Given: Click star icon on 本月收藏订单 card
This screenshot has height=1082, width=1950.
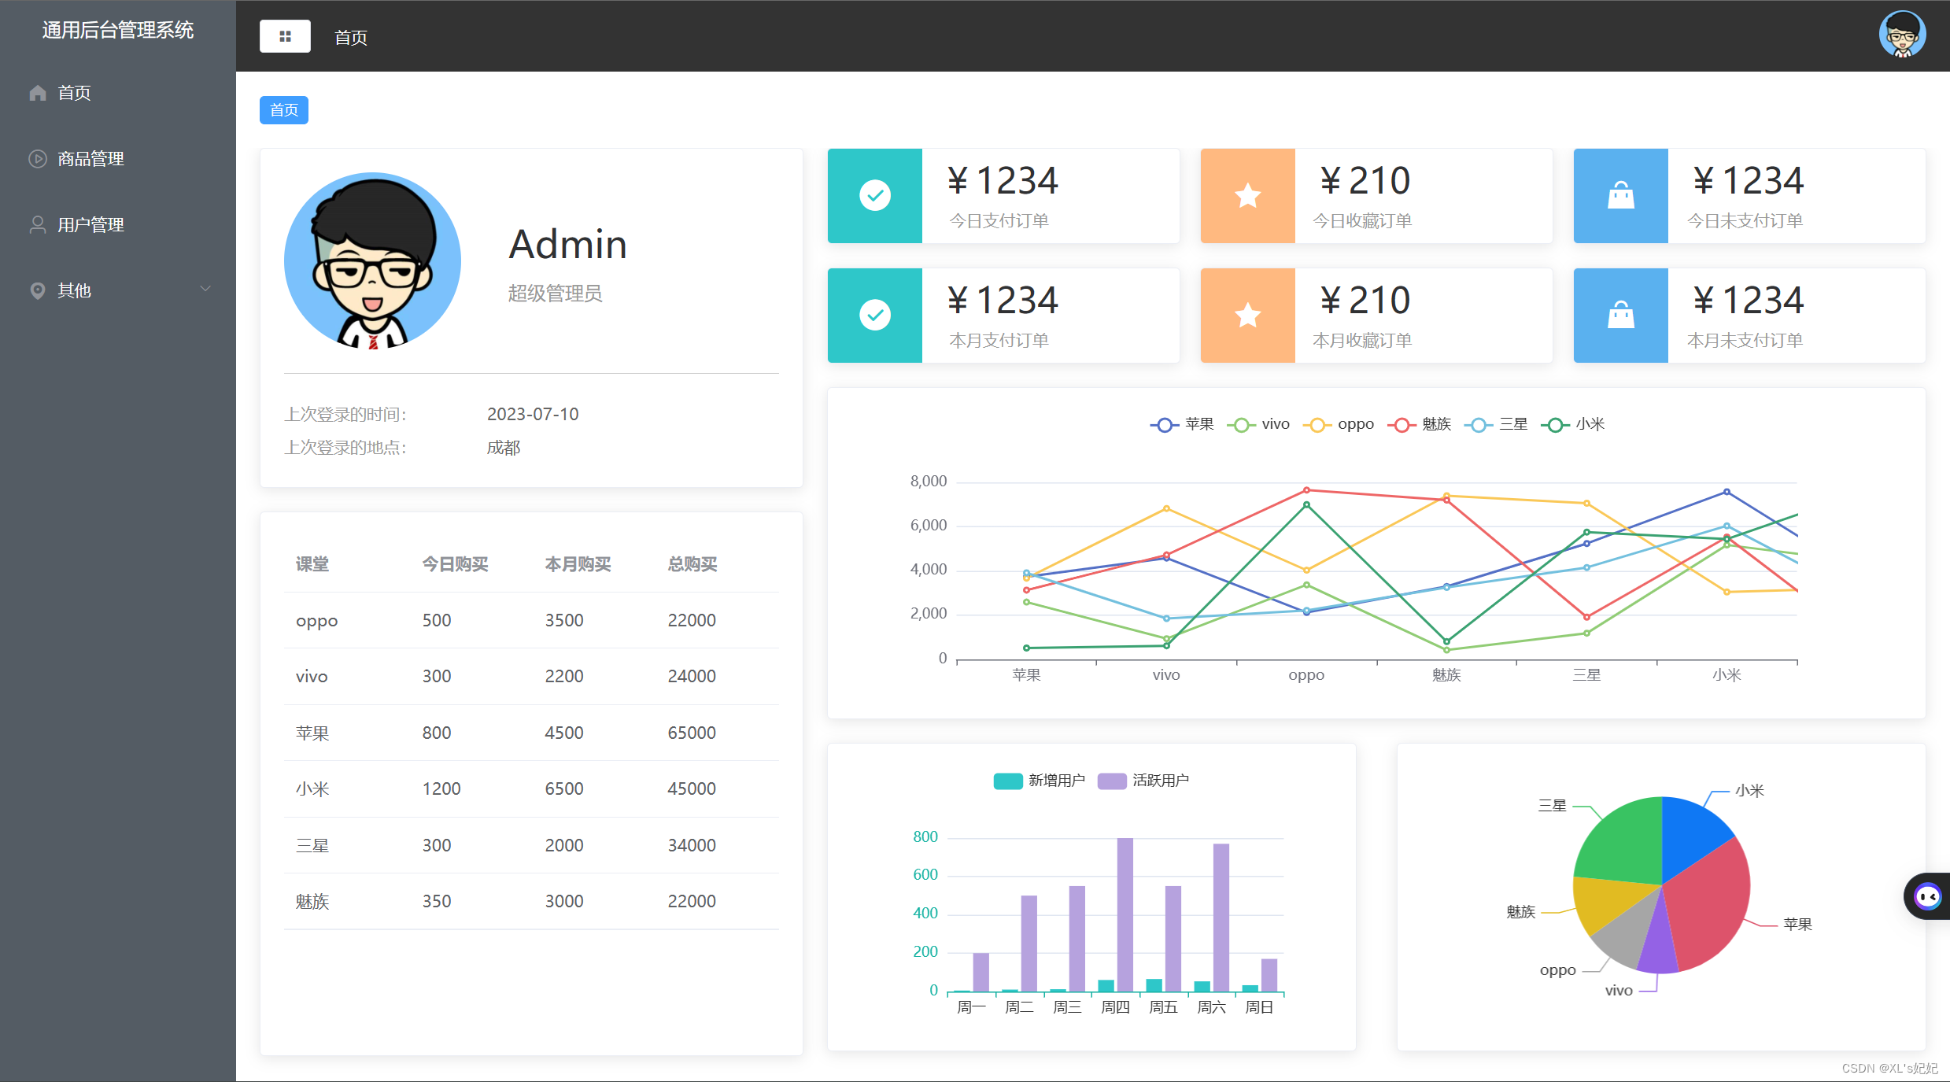Looking at the screenshot, I should pyautogui.click(x=1248, y=315).
